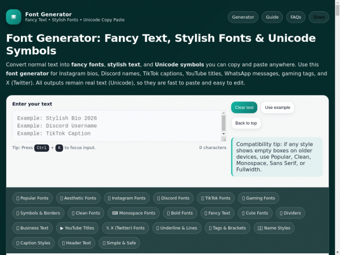The height and width of the screenshot is (255, 340).
Task: Click the 'Enter your text' label
Action: 32,104
